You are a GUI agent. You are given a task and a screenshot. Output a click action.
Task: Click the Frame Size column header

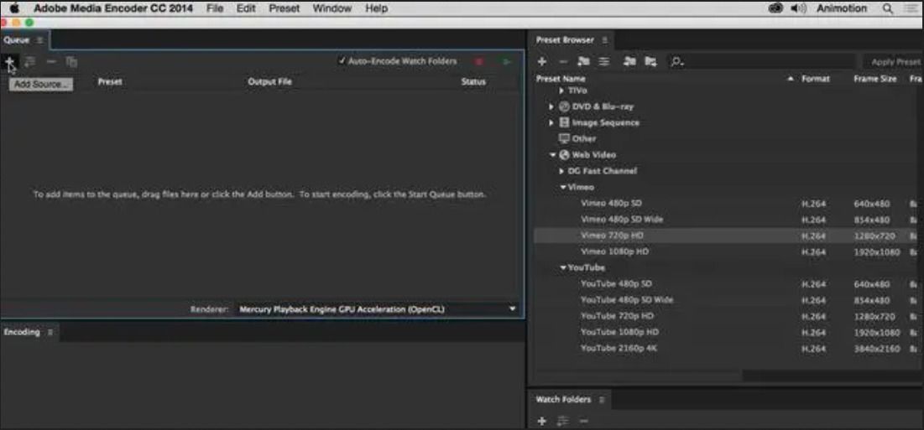tap(875, 79)
